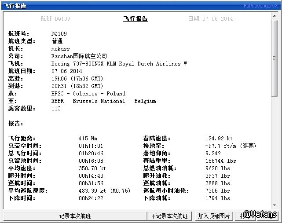The image size is (282, 223).
Task: Click hourly cruise fuel 7305 lbs
Action: pyautogui.click(x=218, y=190)
